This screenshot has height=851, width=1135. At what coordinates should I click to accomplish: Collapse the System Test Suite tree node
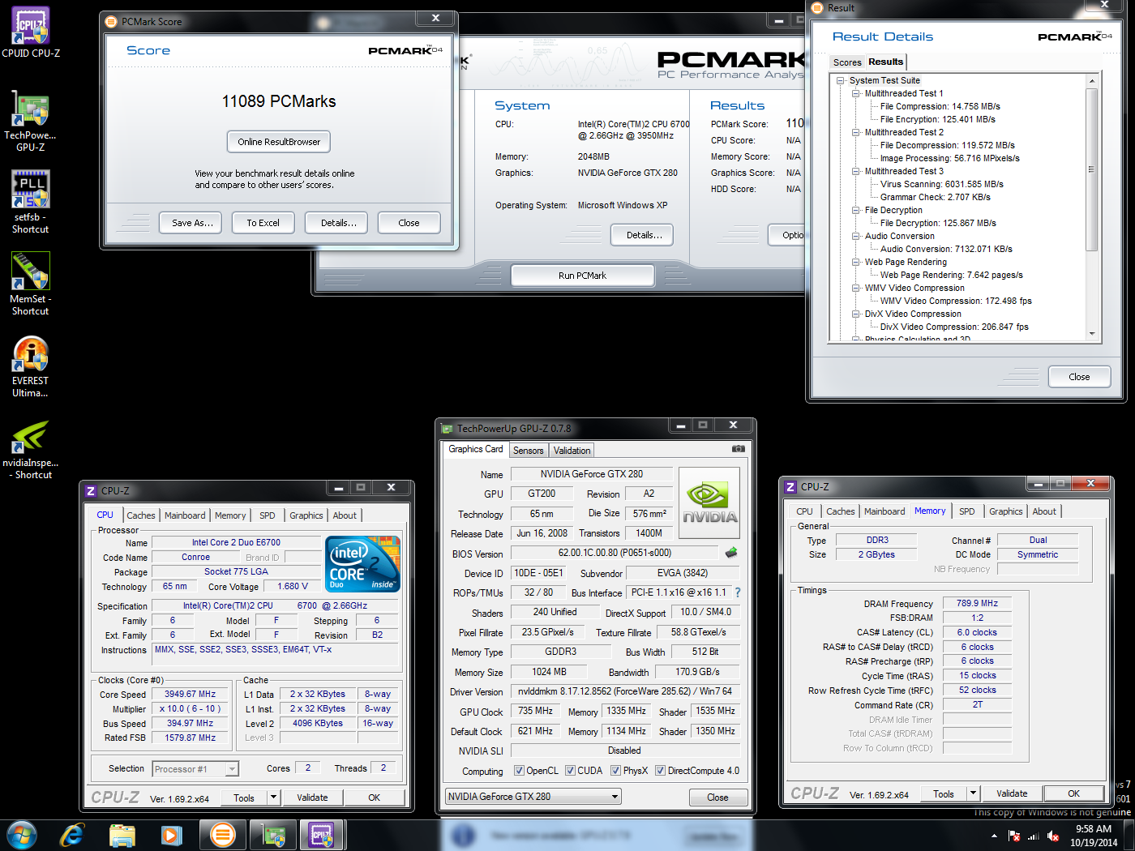point(841,80)
